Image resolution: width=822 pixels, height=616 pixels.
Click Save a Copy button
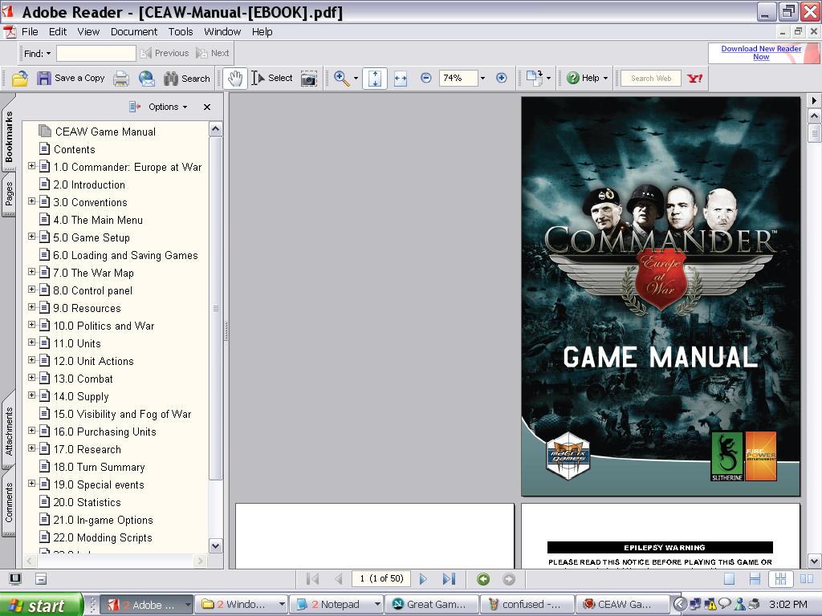[x=71, y=79]
